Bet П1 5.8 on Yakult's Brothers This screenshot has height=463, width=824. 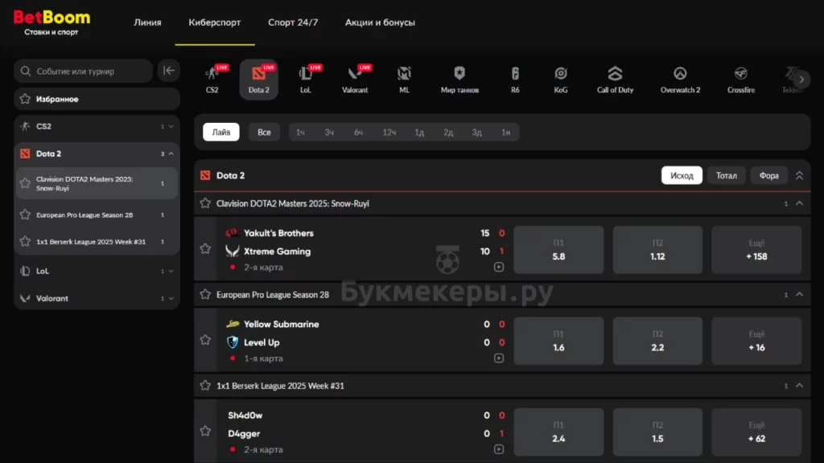(558, 250)
